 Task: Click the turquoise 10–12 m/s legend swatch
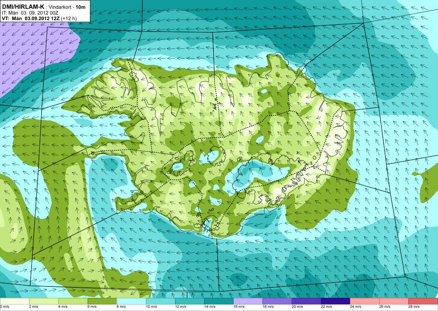tap(160, 301)
